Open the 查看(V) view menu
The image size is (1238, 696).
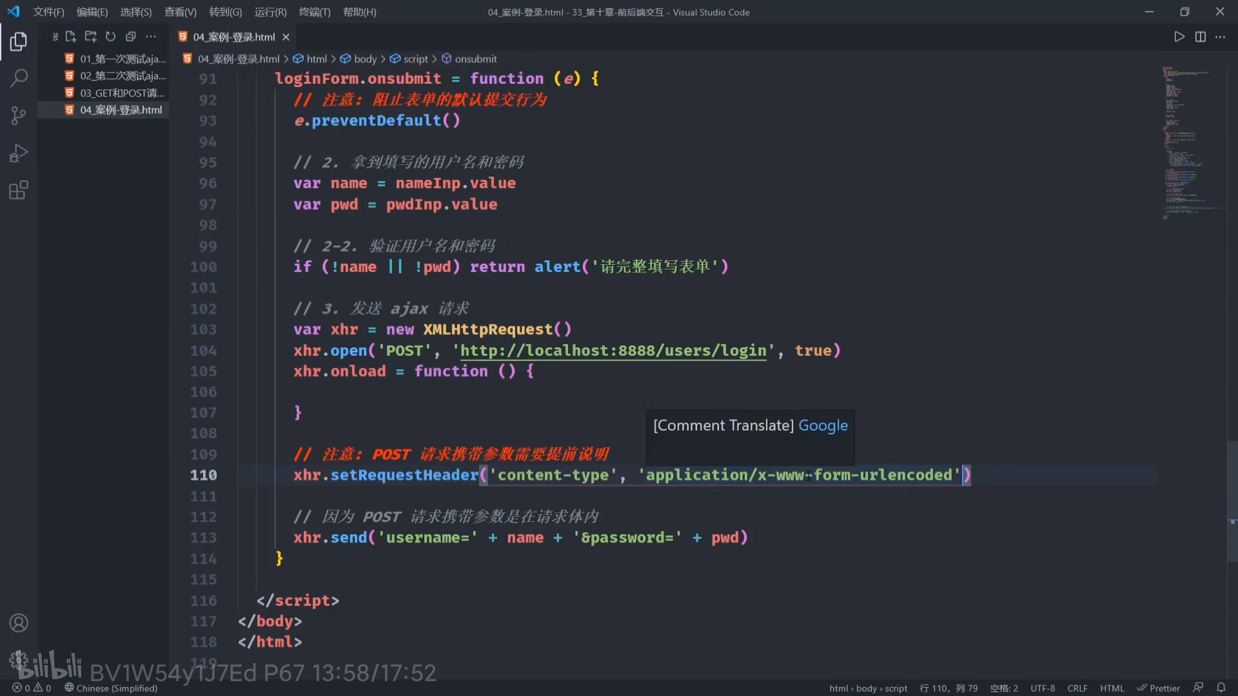point(180,12)
